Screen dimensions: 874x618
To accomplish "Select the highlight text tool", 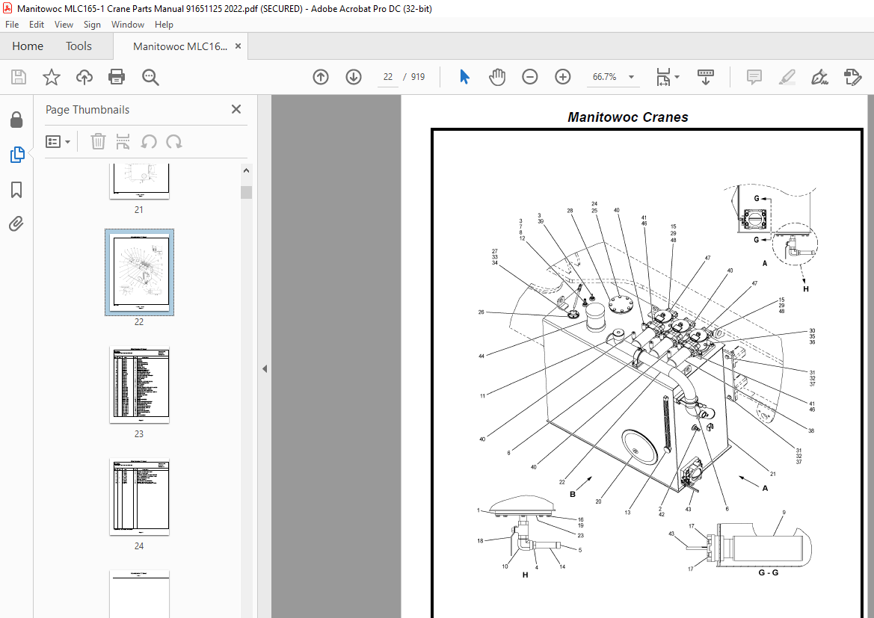I will click(x=787, y=77).
